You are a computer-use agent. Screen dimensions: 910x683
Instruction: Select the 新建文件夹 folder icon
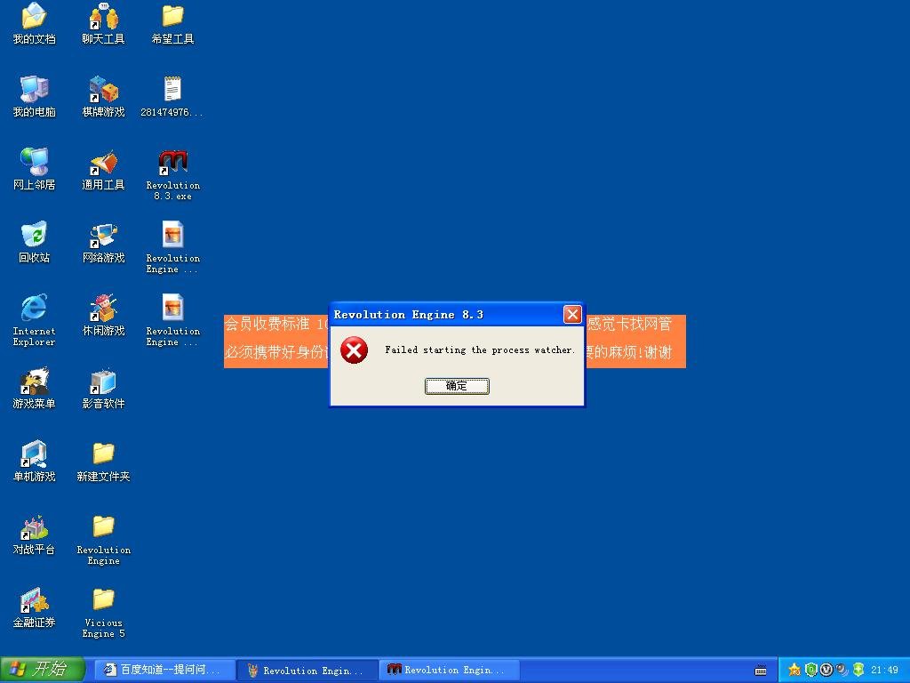tap(103, 462)
